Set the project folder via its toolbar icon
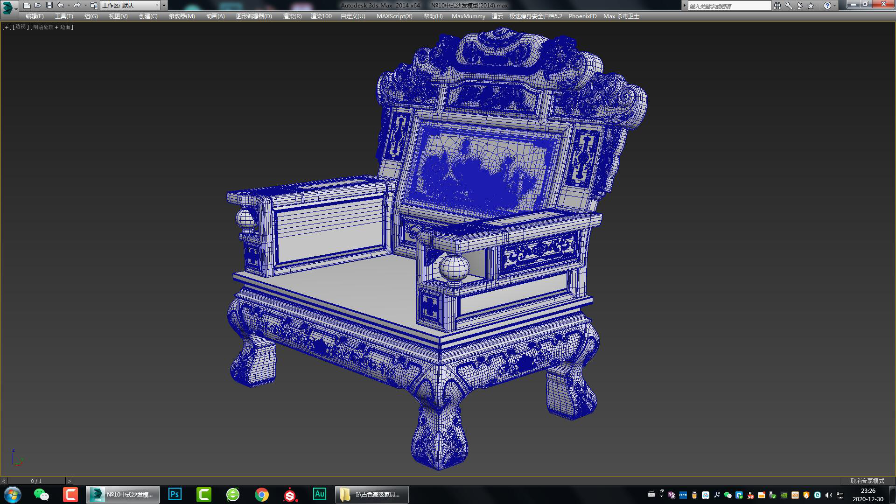The height and width of the screenshot is (504, 896). pyautogui.click(x=93, y=6)
